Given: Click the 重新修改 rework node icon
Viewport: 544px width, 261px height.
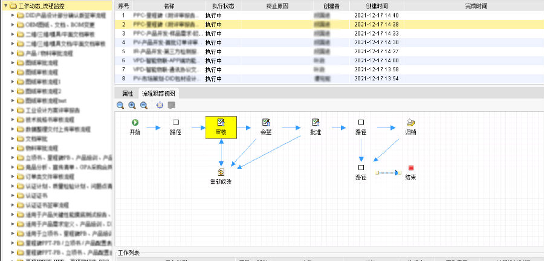Looking at the screenshot, I should click(x=221, y=172).
